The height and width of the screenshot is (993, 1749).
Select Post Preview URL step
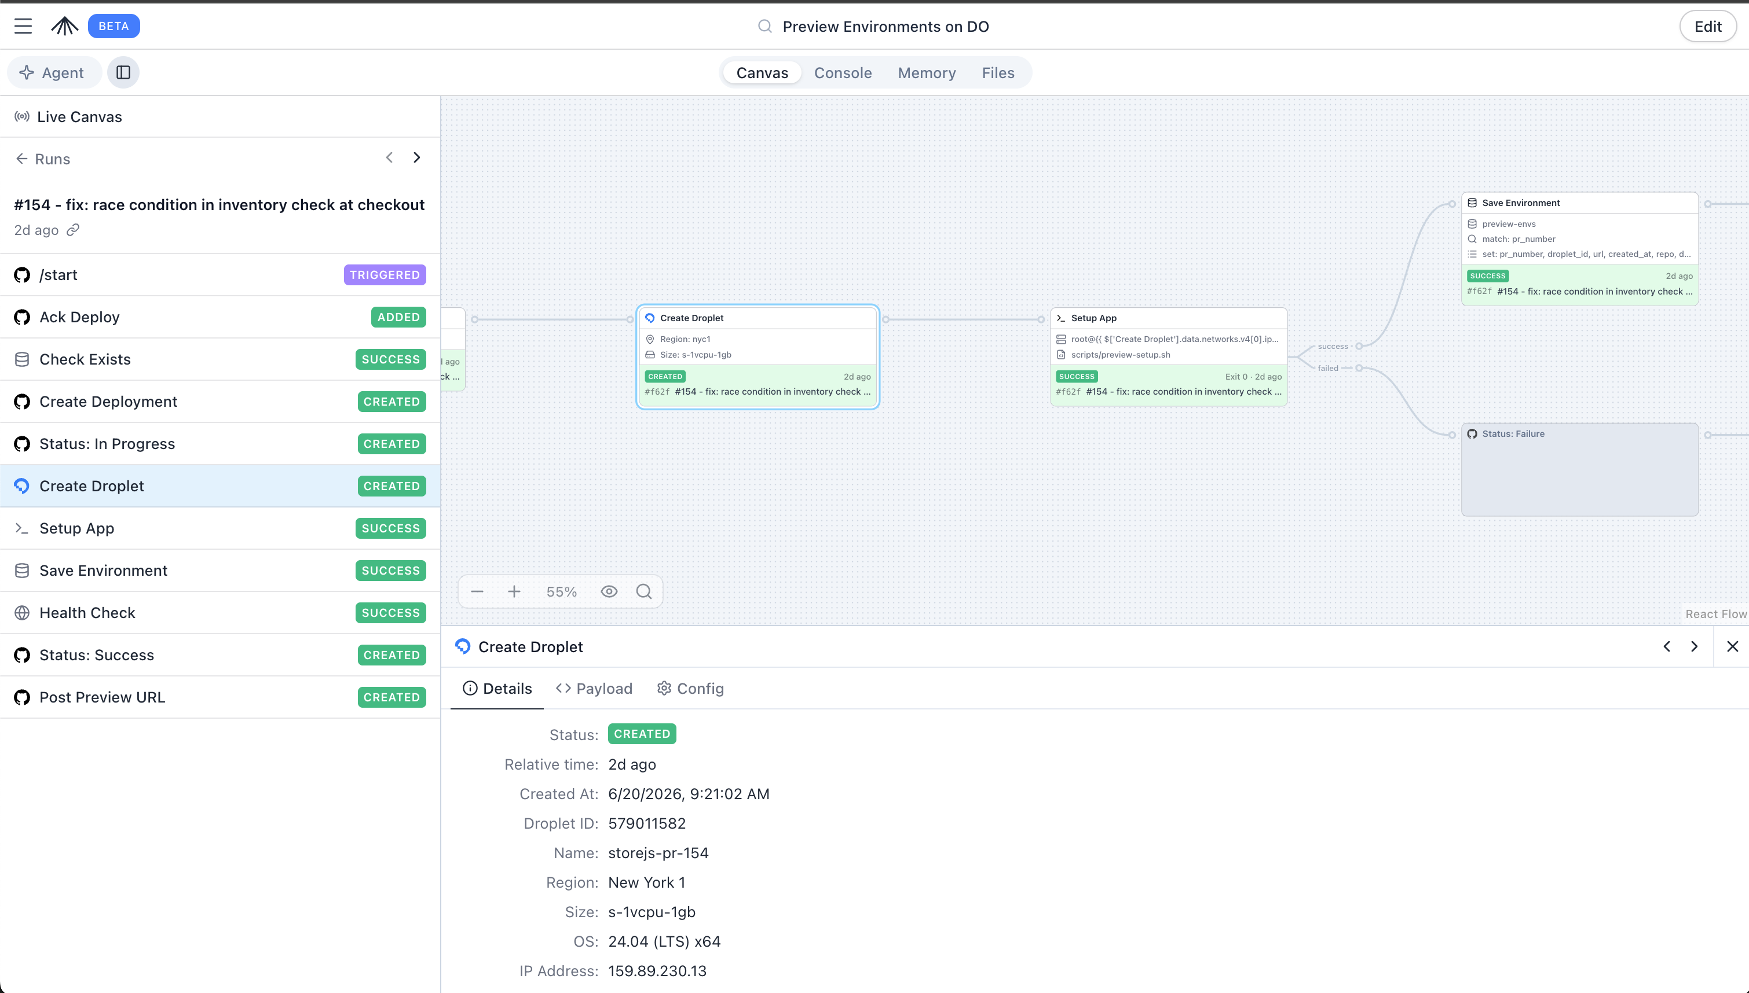[x=219, y=698]
